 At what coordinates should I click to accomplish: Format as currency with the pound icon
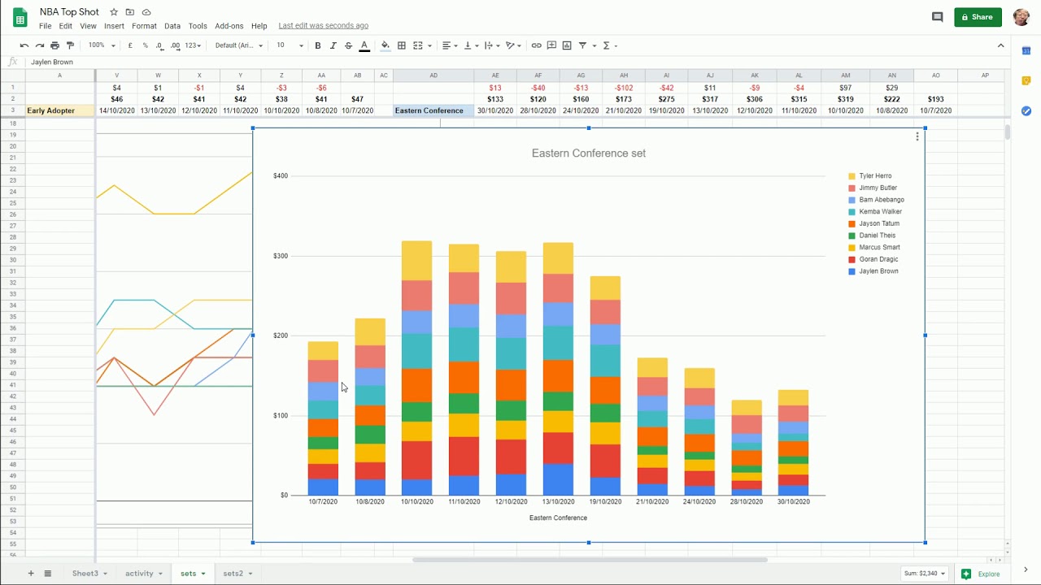click(x=130, y=45)
